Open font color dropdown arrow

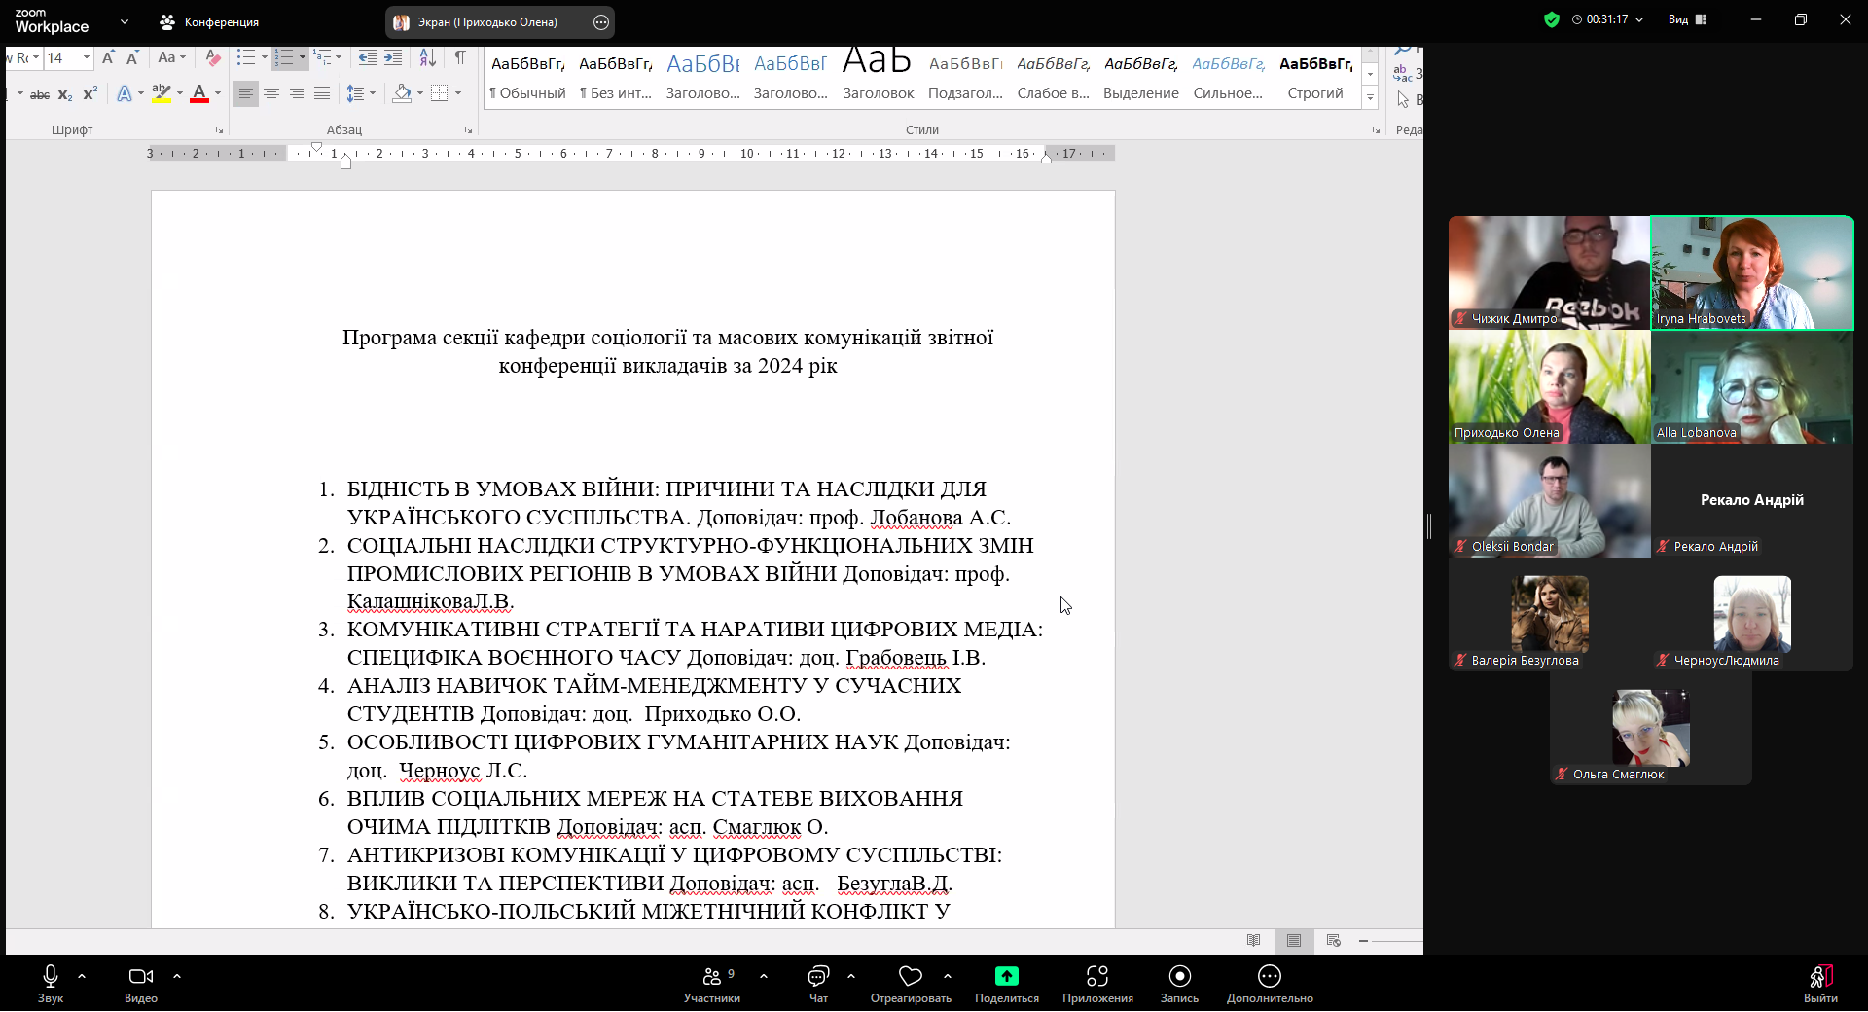[218, 94]
